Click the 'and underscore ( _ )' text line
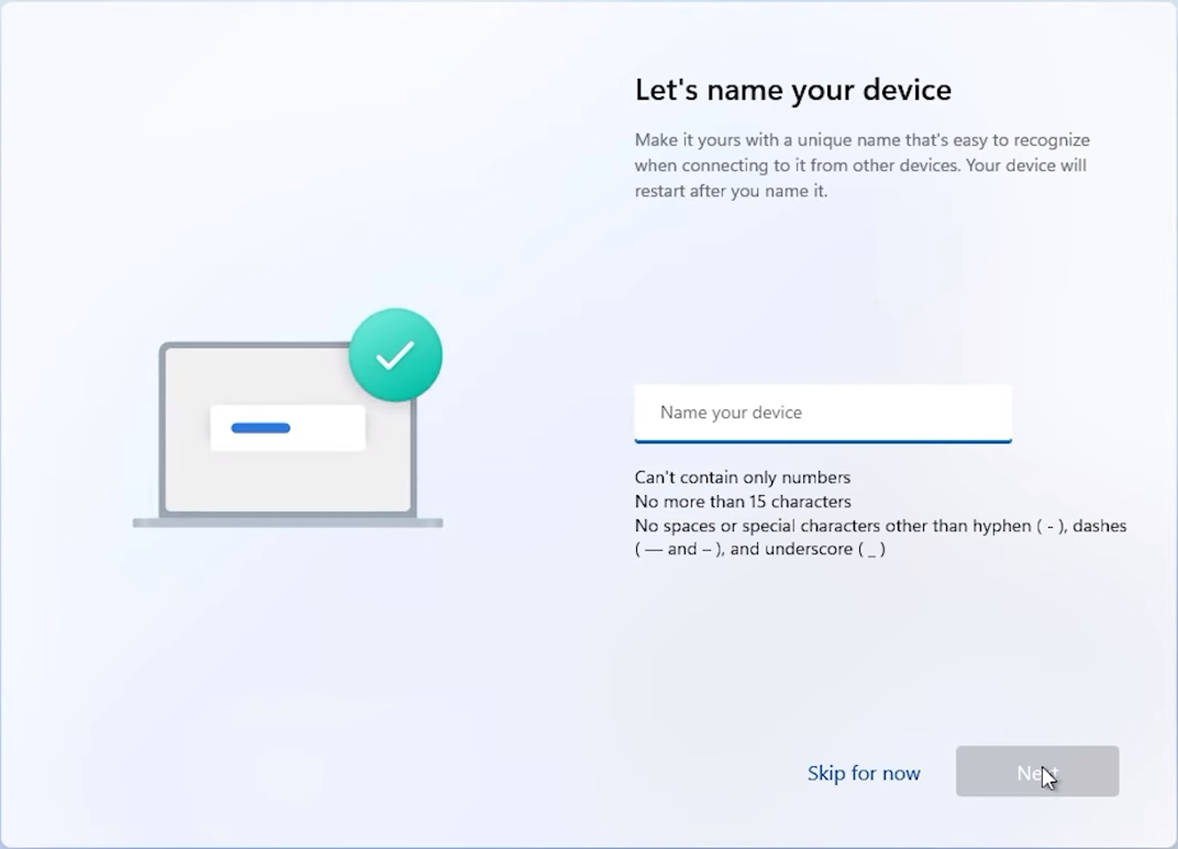This screenshot has height=849, width=1178. [807, 549]
